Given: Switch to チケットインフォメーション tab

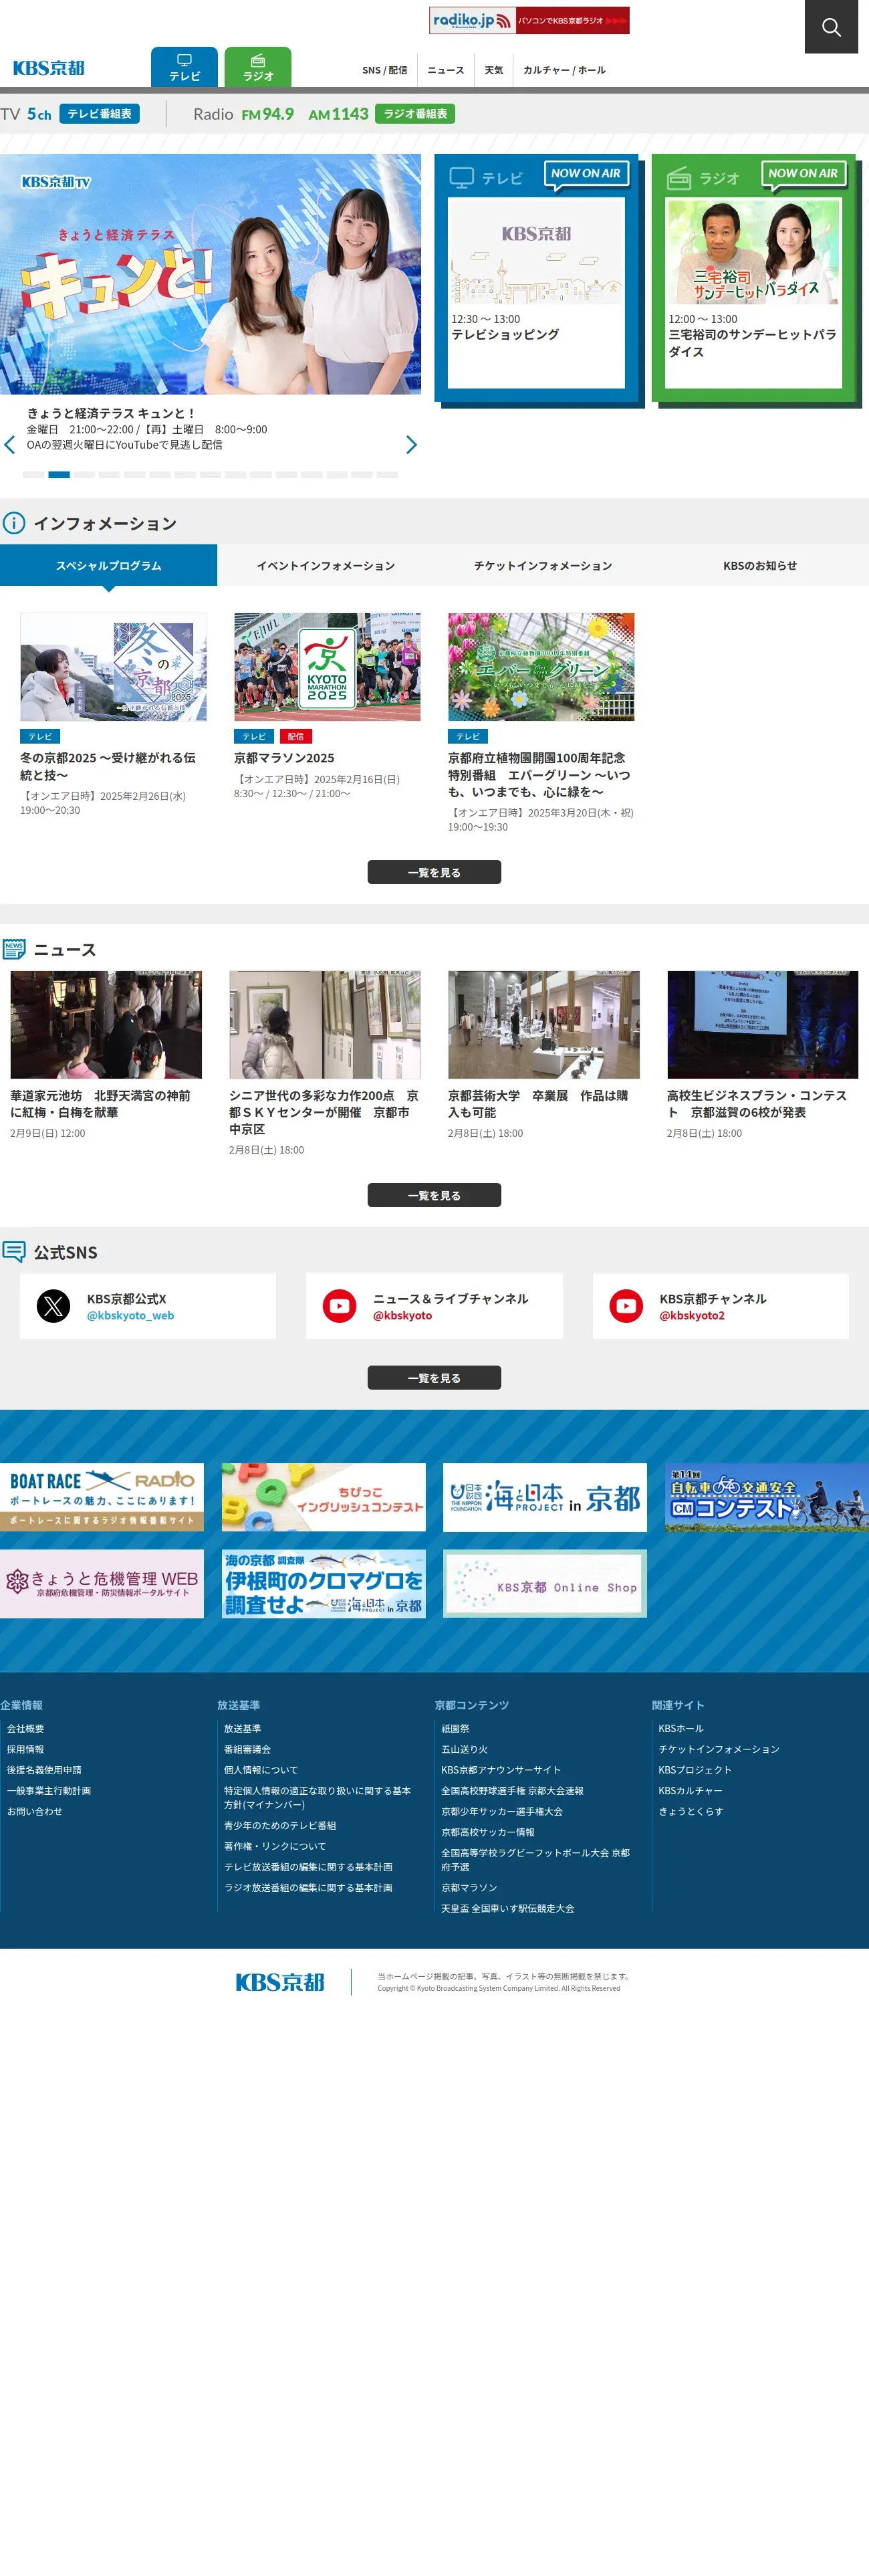Looking at the screenshot, I should click(x=543, y=565).
